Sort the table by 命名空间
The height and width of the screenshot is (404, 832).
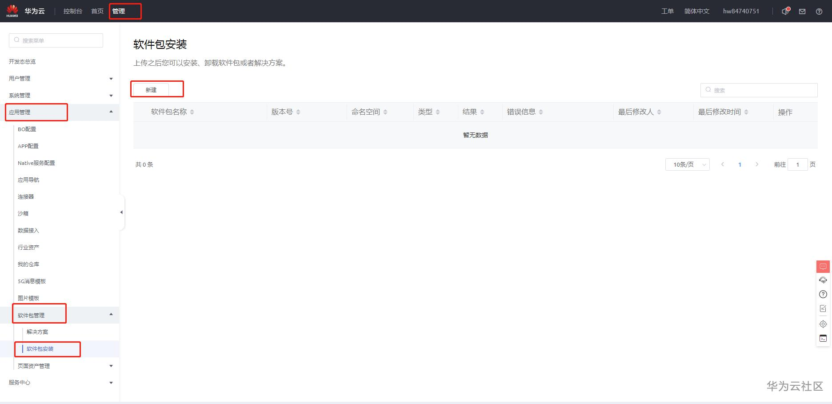(385, 112)
